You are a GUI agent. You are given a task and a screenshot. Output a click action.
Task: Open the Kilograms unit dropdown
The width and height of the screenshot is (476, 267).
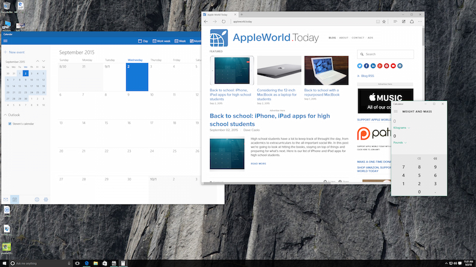pos(401,128)
